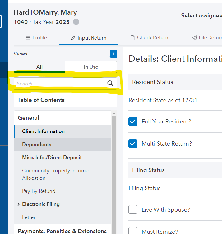Uncheck the Multi-State Return checkbox
This screenshot has height=234, width=222.
(x=133, y=144)
